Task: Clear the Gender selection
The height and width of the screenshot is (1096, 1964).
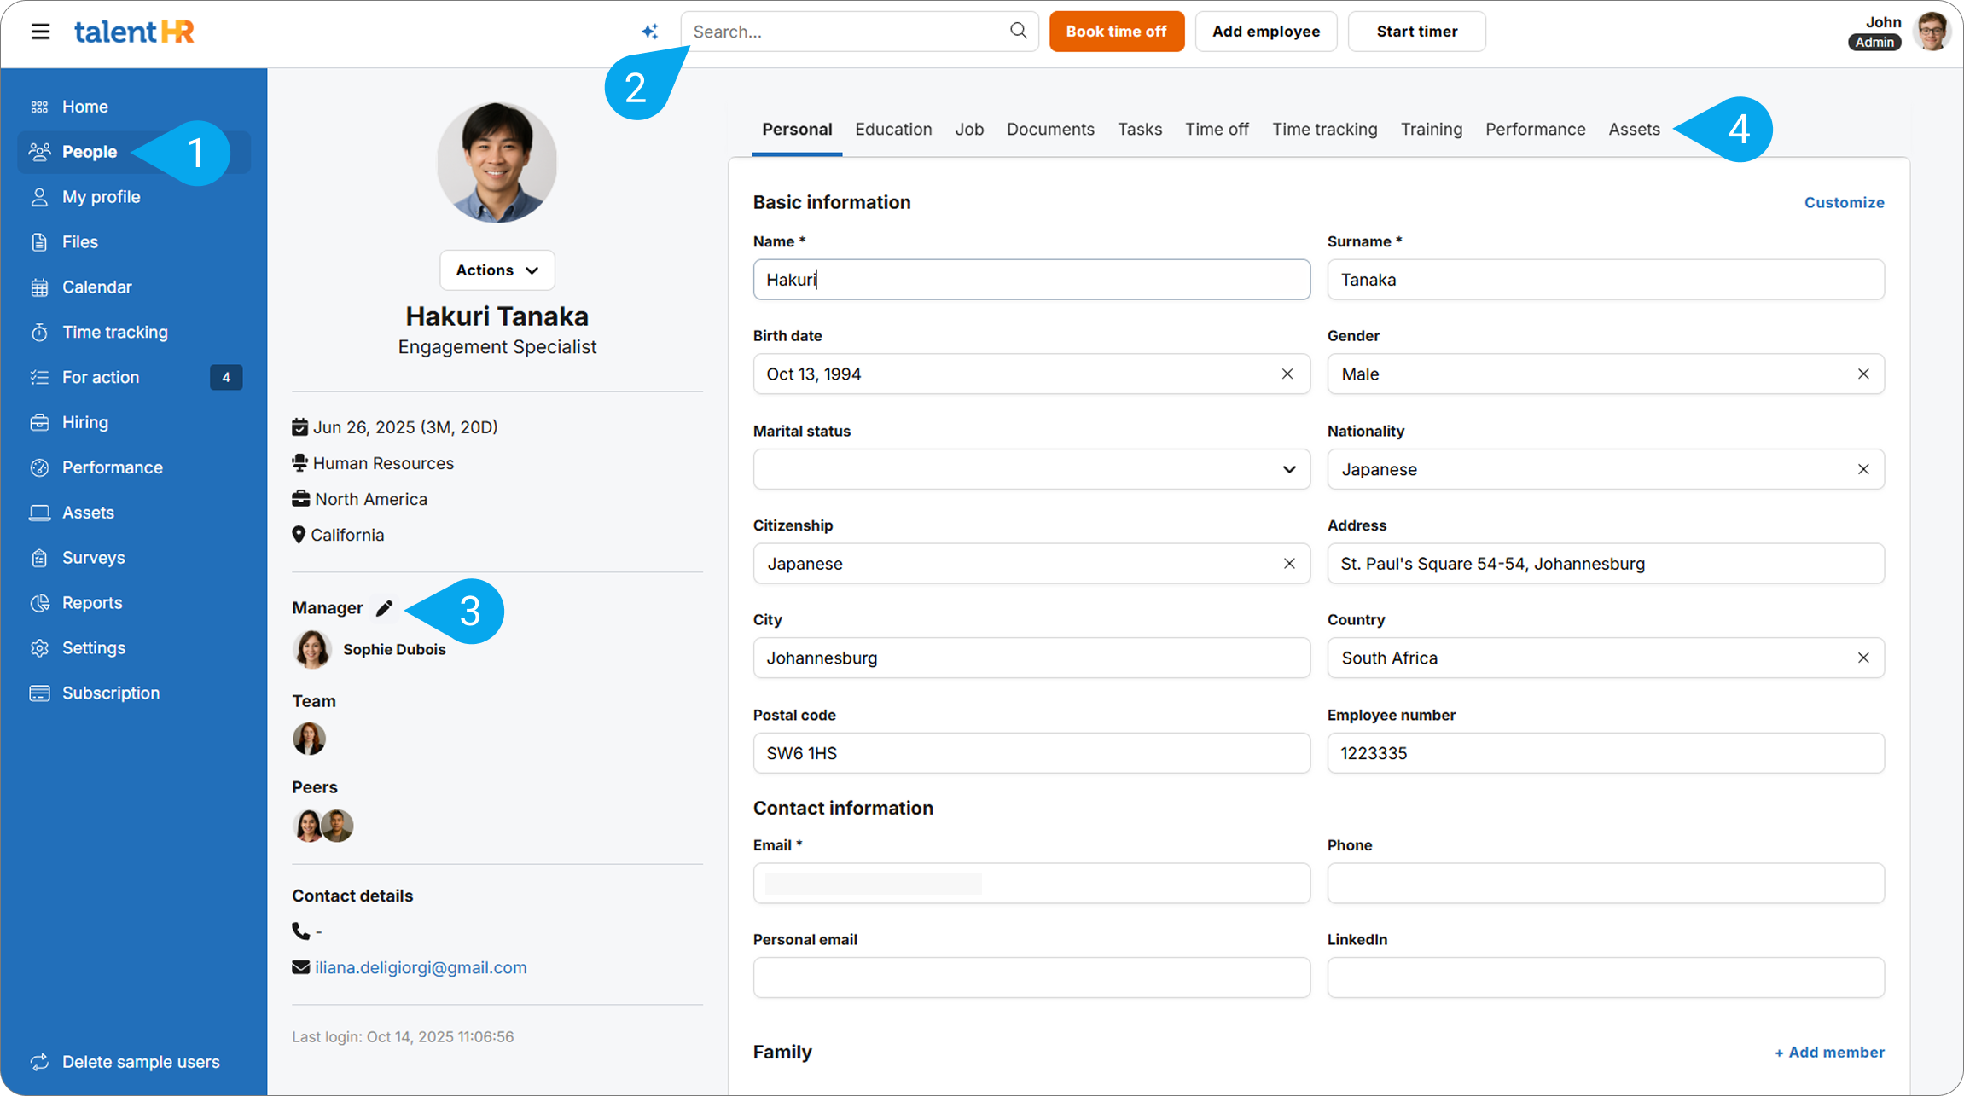Action: (1863, 374)
